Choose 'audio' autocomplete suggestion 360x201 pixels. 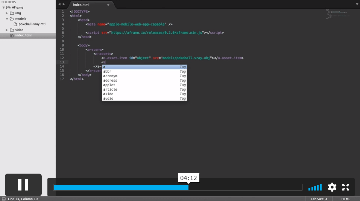144,99
